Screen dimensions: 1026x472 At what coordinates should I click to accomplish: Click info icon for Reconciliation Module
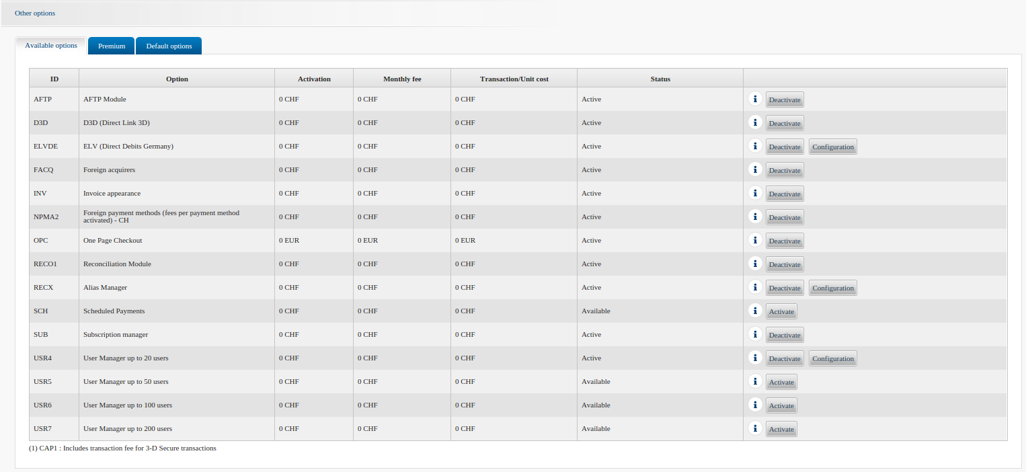click(755, 264)
